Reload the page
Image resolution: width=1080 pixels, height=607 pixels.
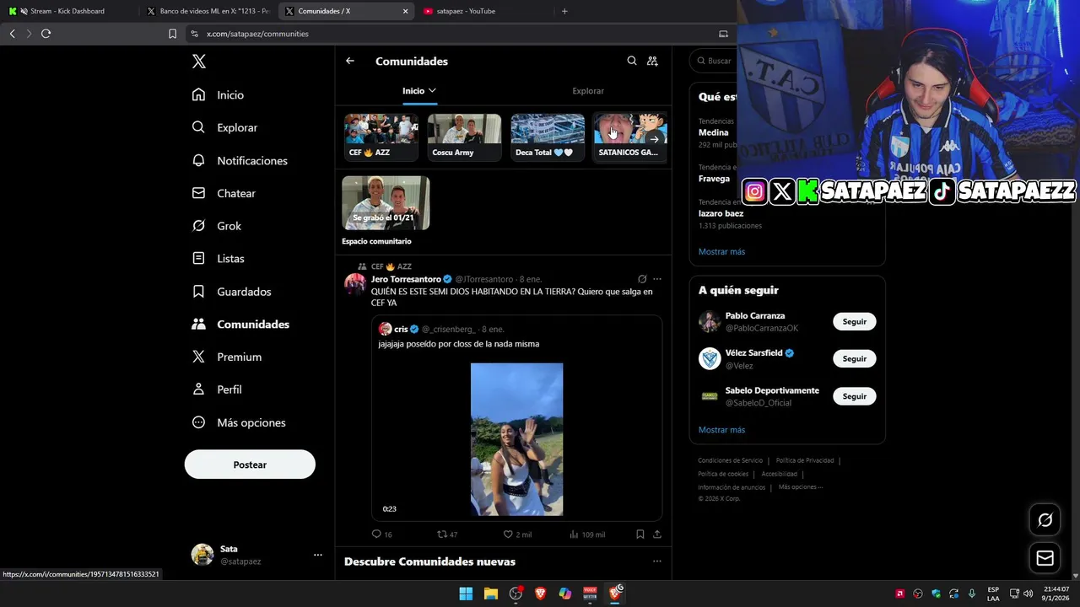46,34
